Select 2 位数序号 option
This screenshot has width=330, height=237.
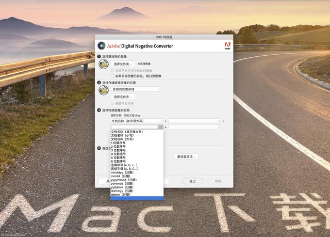click(137, 147)
